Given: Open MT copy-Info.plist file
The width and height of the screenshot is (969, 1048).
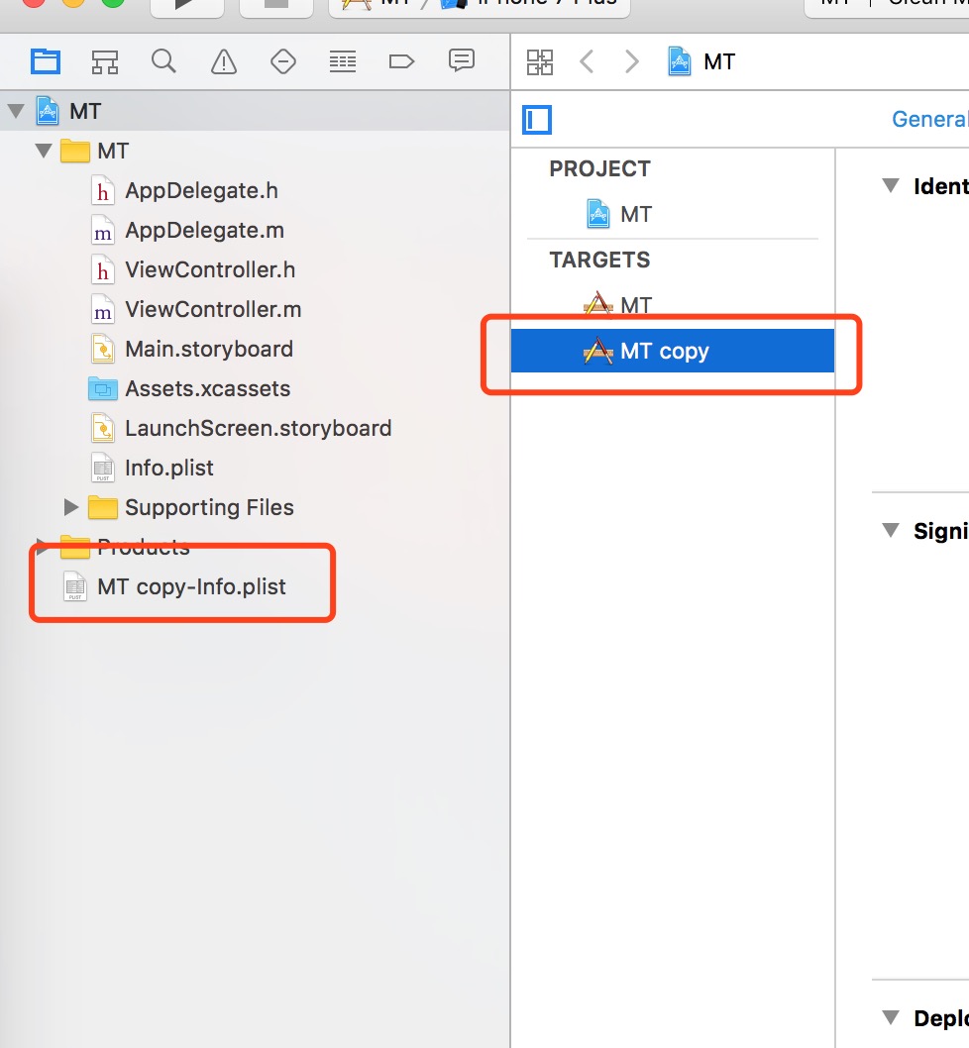Looking at the screenshot, I should click(191, 586).
